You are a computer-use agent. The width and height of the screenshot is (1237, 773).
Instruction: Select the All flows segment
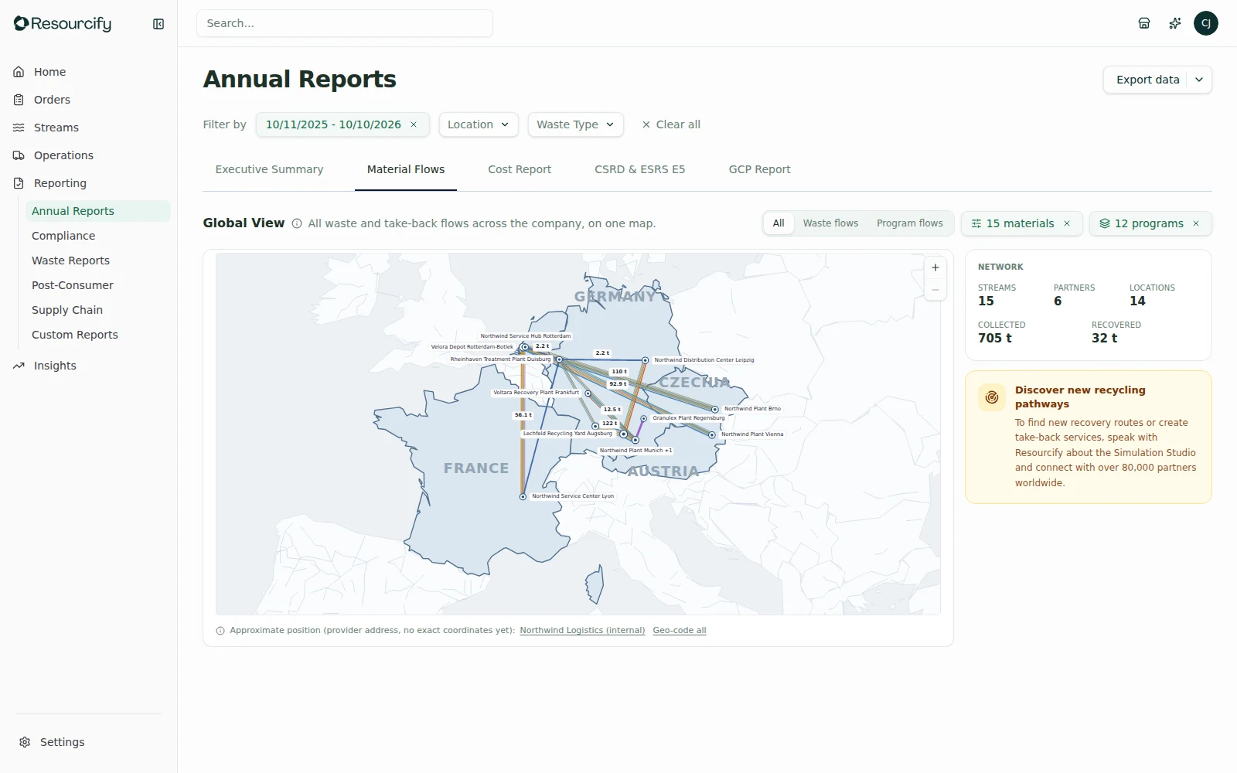pos(779,223)
